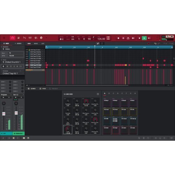The width and height of the screenshot is (175, 175).
Task: Open the hamburger main menu
Action: 4,38
